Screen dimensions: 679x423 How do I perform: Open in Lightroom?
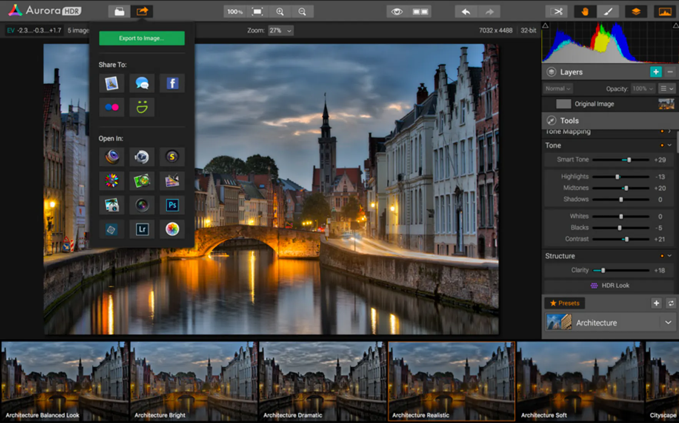click(x=142, y=229)
